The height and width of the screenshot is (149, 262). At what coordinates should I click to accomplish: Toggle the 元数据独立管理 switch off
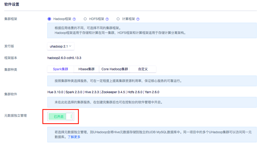(60, 117)
